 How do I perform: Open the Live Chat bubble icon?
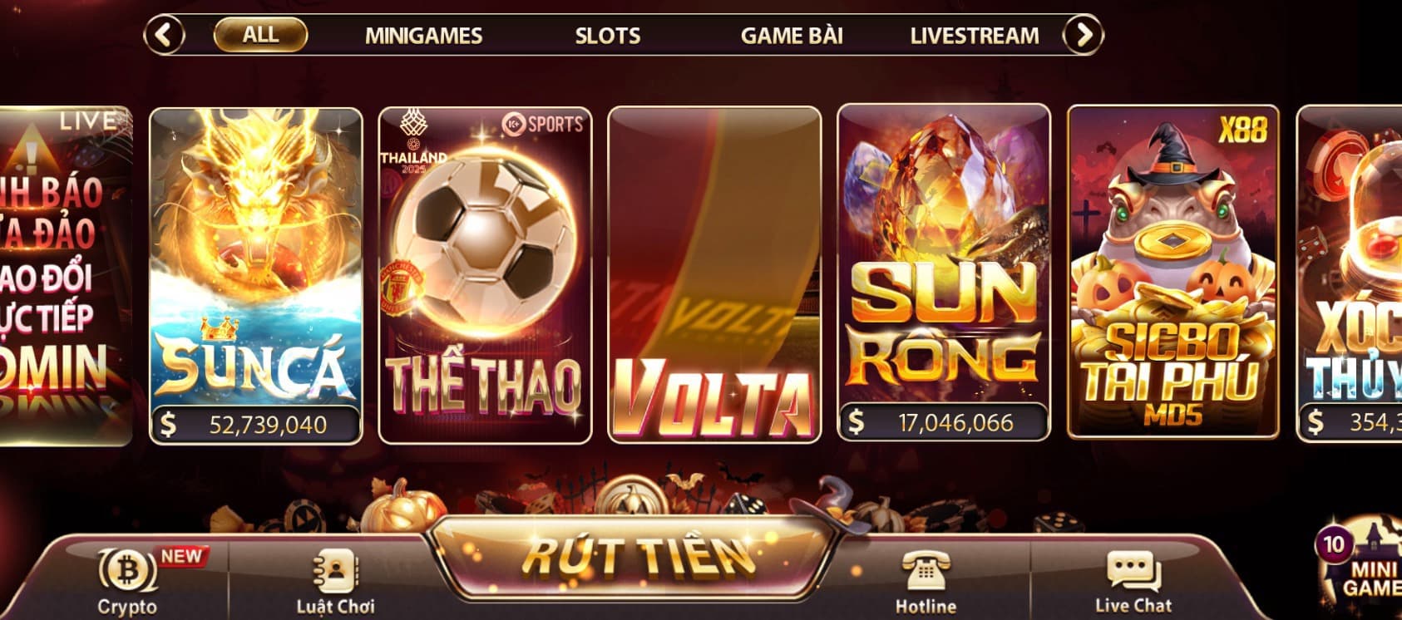coord(1133,571)
